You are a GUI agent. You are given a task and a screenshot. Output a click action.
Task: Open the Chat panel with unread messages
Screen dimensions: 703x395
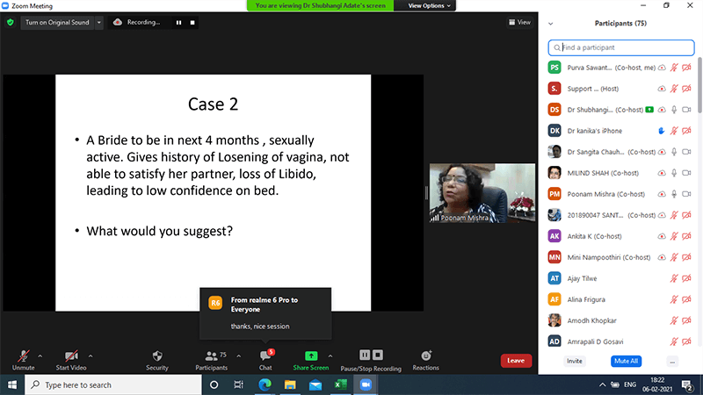(265, 355)
